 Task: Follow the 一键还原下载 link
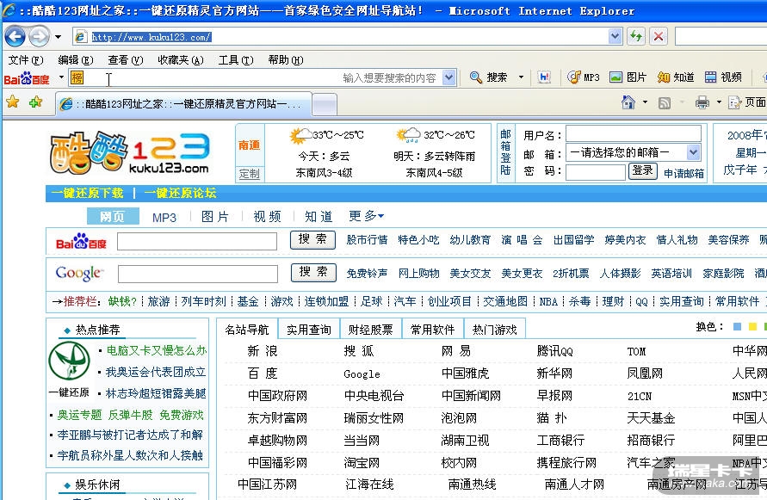coord(87,193)
